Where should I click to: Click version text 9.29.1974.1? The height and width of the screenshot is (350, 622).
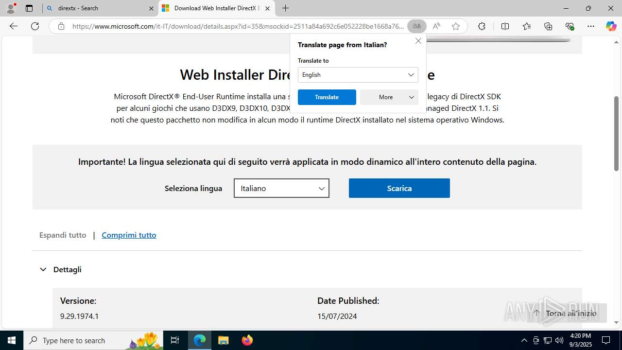pyautogui.click(x=79, y=316)
